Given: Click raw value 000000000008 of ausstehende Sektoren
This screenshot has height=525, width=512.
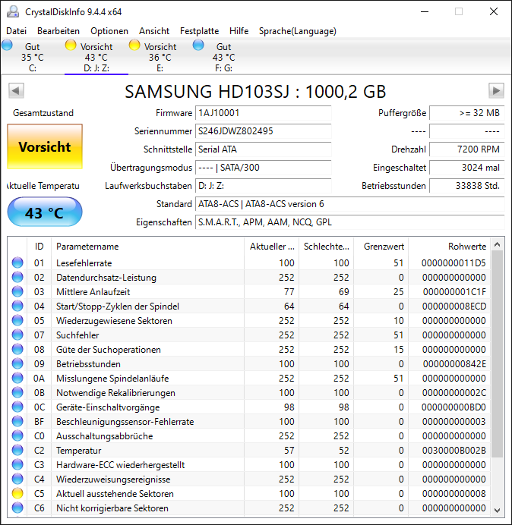Looking at the screenshot, I should click(x=454, y=494).
